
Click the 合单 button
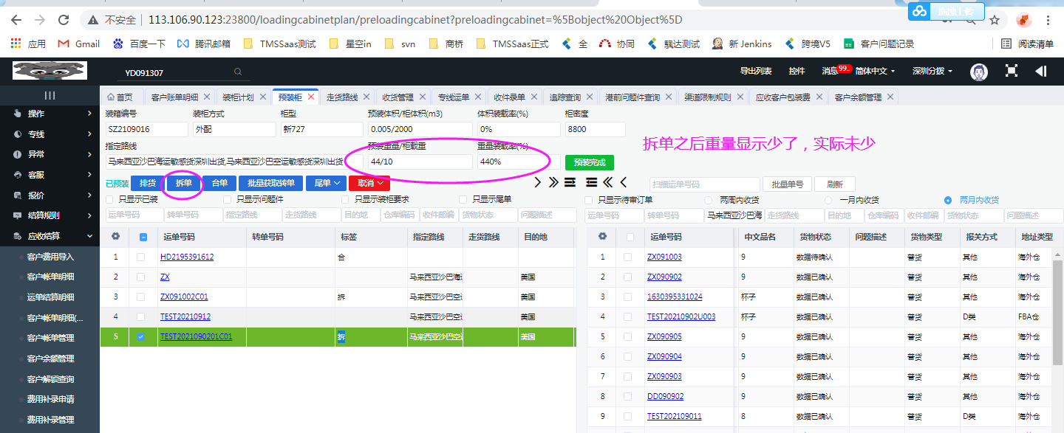point(219,183)
